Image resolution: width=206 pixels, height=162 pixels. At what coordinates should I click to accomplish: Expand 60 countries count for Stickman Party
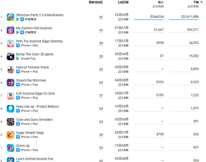[101, 17]
